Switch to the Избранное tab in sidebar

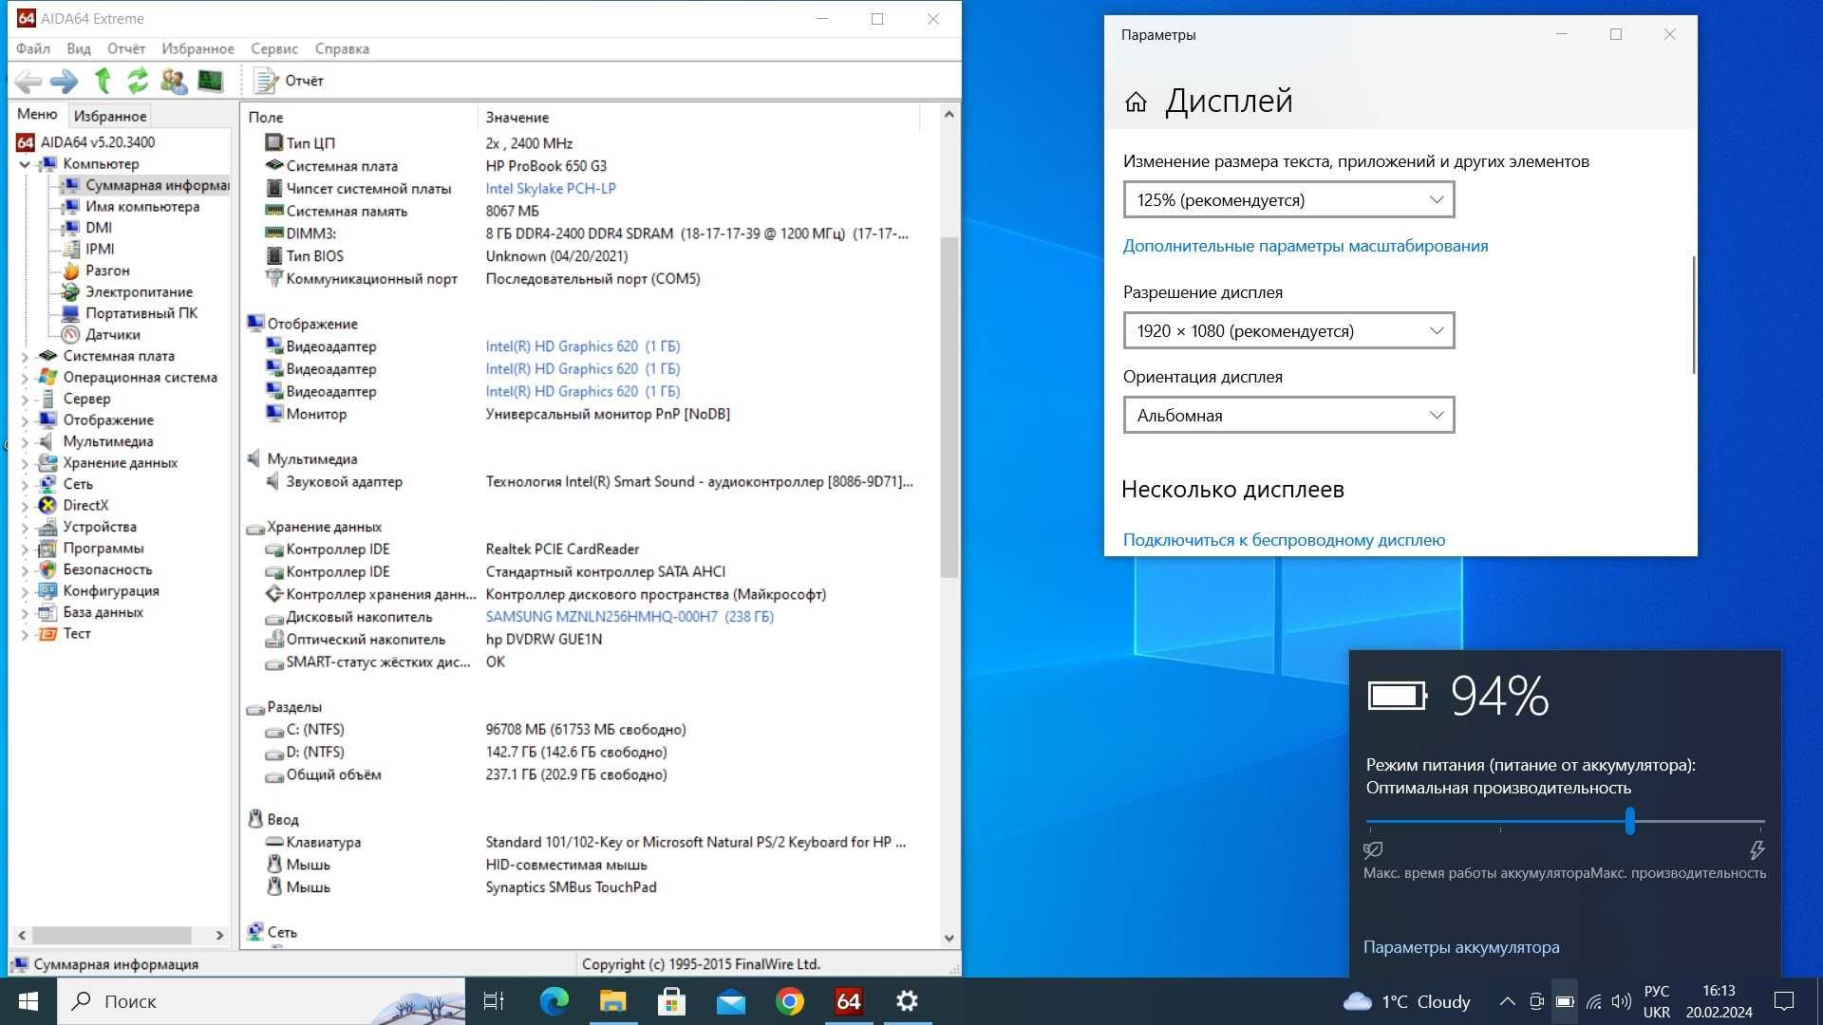pos(110,116)
